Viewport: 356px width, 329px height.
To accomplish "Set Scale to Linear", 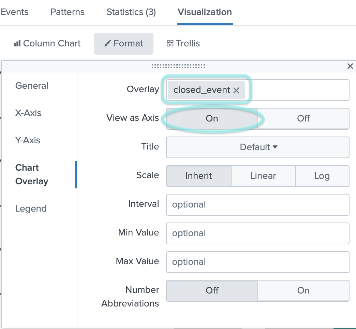I will click(x=263, y=176).
